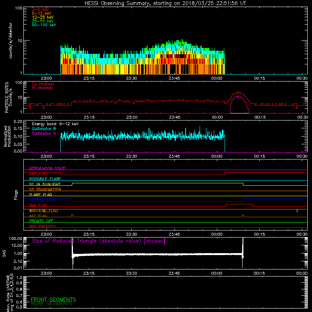Click the REAR SEGMENTS legend label
The image size is (312, 312).
pyautogui.click(x=51, y=304)
